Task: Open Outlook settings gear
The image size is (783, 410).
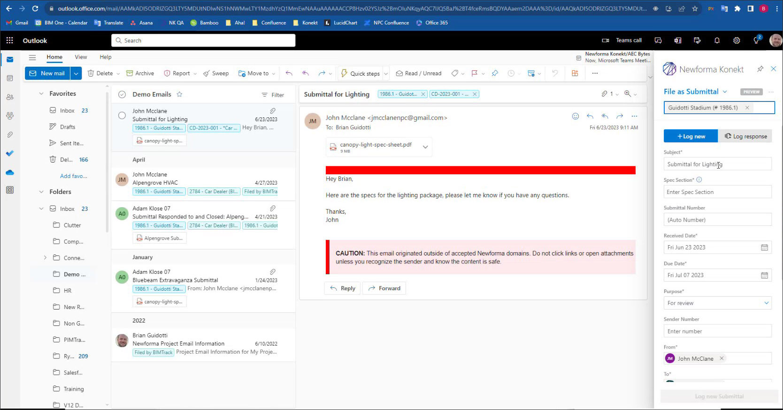Action: tap(737, 40)
